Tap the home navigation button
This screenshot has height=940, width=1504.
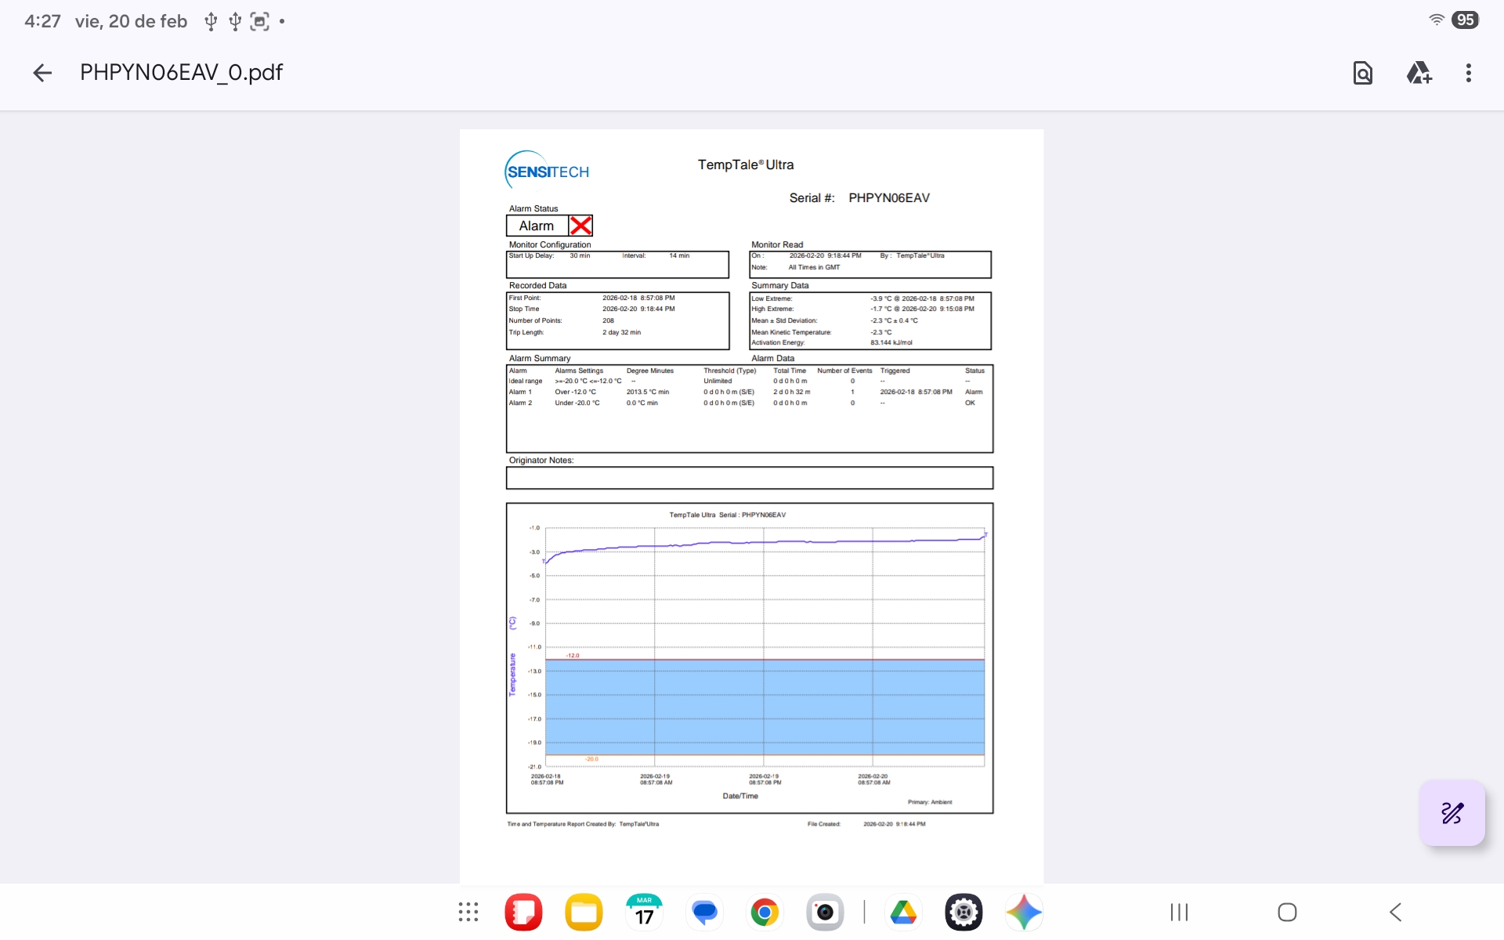(x=1287, y=912)
